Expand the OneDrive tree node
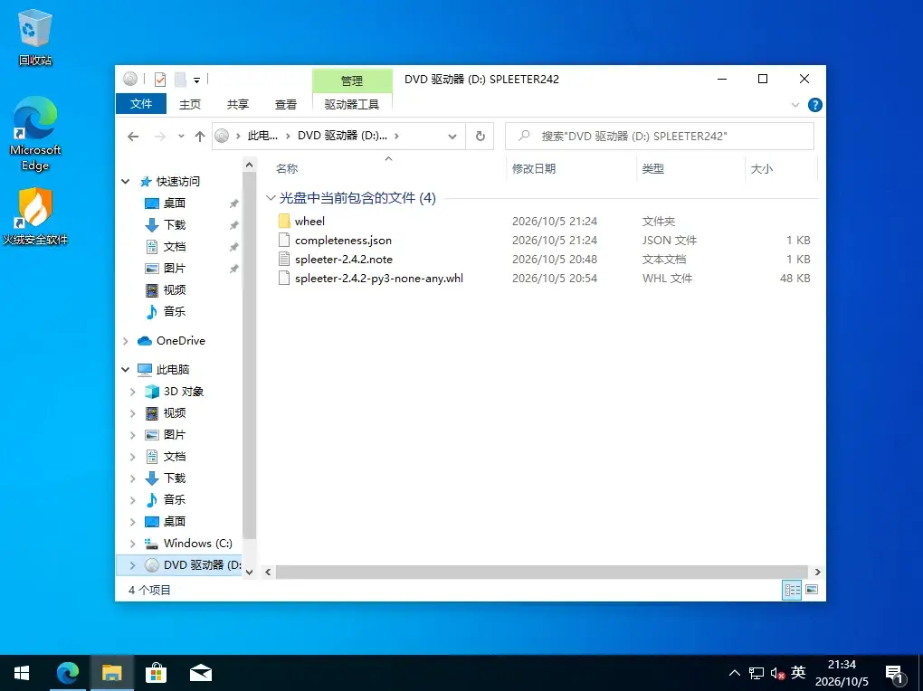 click(126, 341)
